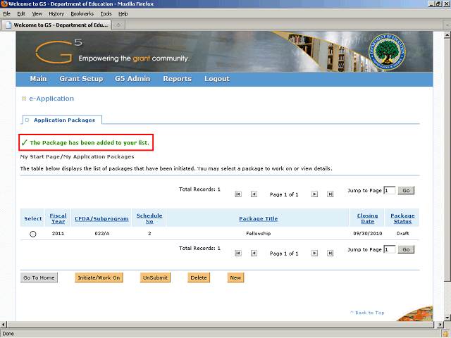Screen dimensions: 451x338
Task: Open the Bookmarks menu
Action: [x=82, y=14]
